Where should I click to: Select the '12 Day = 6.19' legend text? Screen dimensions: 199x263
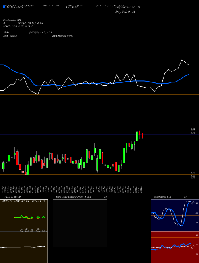pyautogui.click(x=14, y=7)
